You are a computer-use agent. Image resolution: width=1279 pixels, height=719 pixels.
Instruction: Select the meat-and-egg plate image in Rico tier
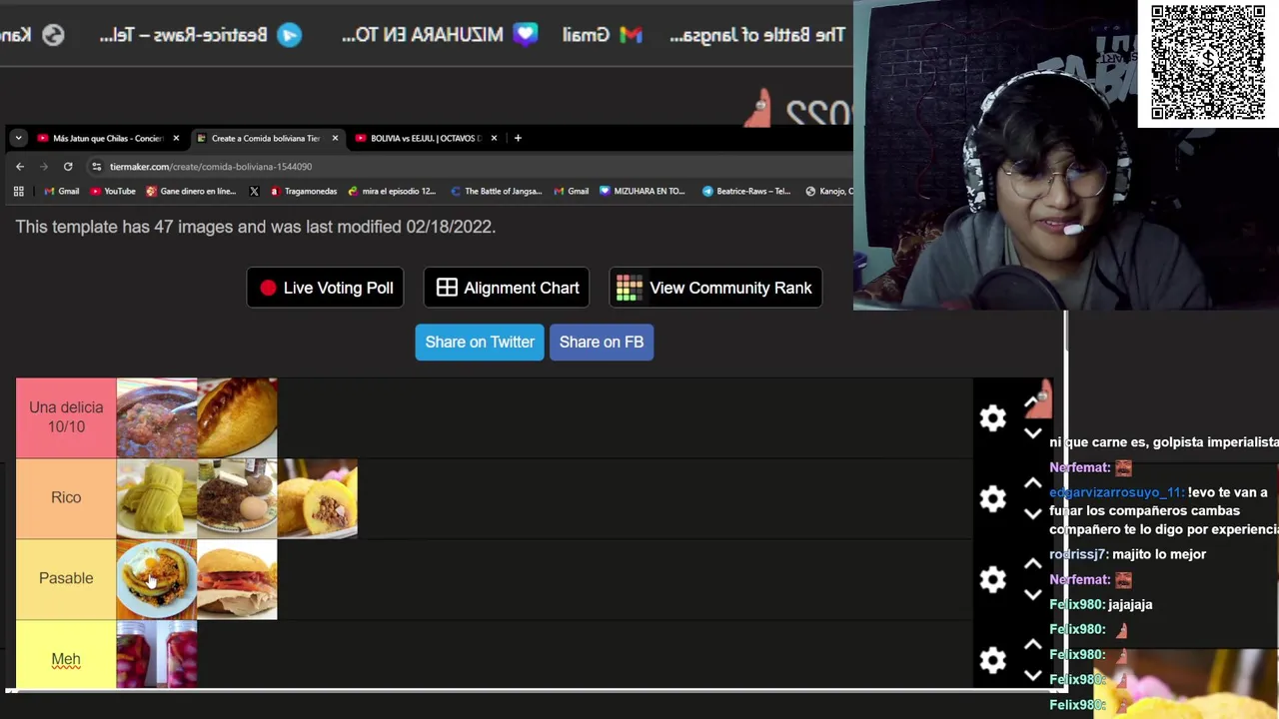(237, 498)
